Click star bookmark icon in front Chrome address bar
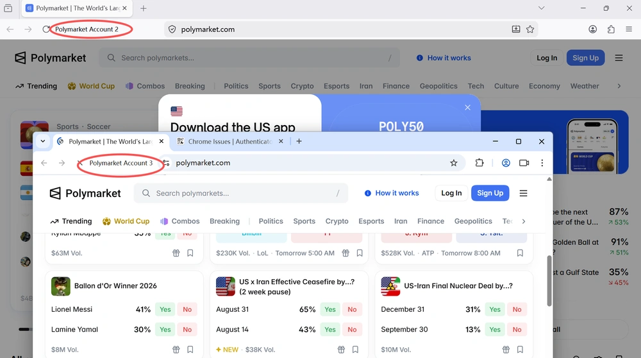The image size is (641, 358). pos(454,163)
